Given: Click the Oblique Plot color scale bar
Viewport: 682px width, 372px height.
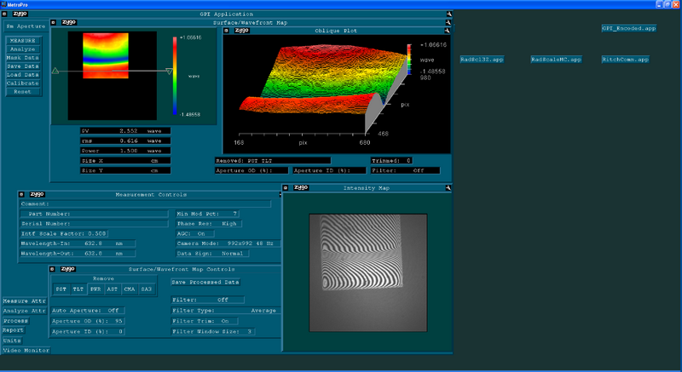Looking at the screenshot, I should tap(409, 59).
